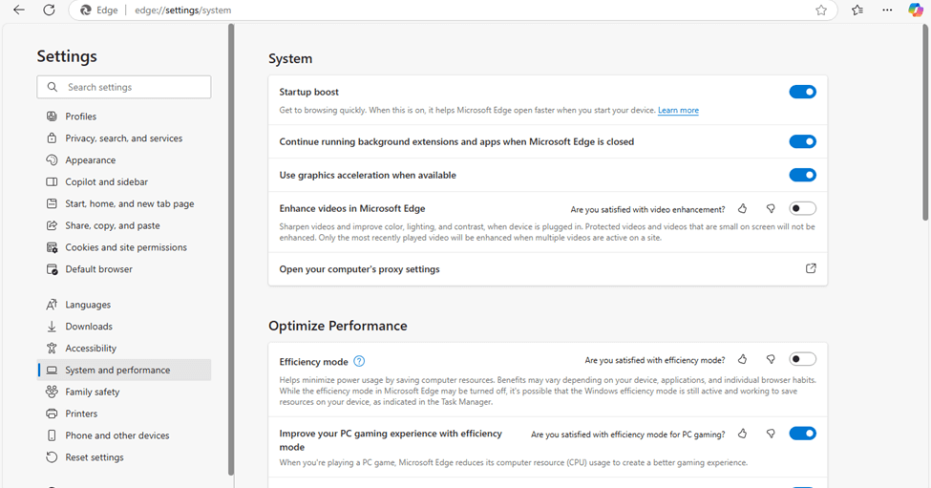Select Cookies and site permissions in sidebar
The height and width of the screenshot is (488, 931).
pyautogui.click(x=125, y=247)
